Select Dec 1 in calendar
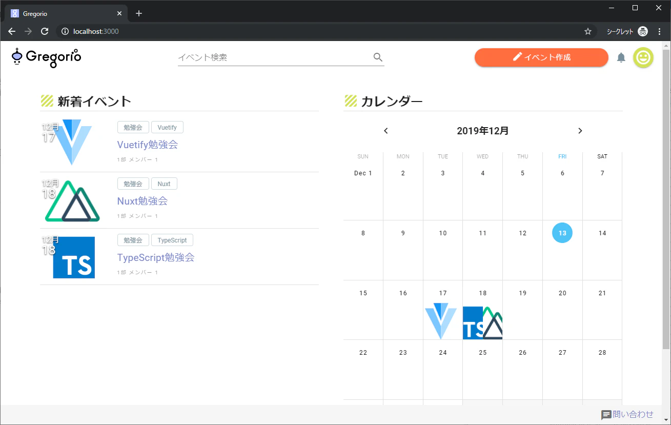671x425 pixels. [363, 173]
